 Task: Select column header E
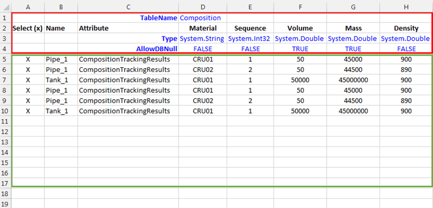[x=250, y=7]
